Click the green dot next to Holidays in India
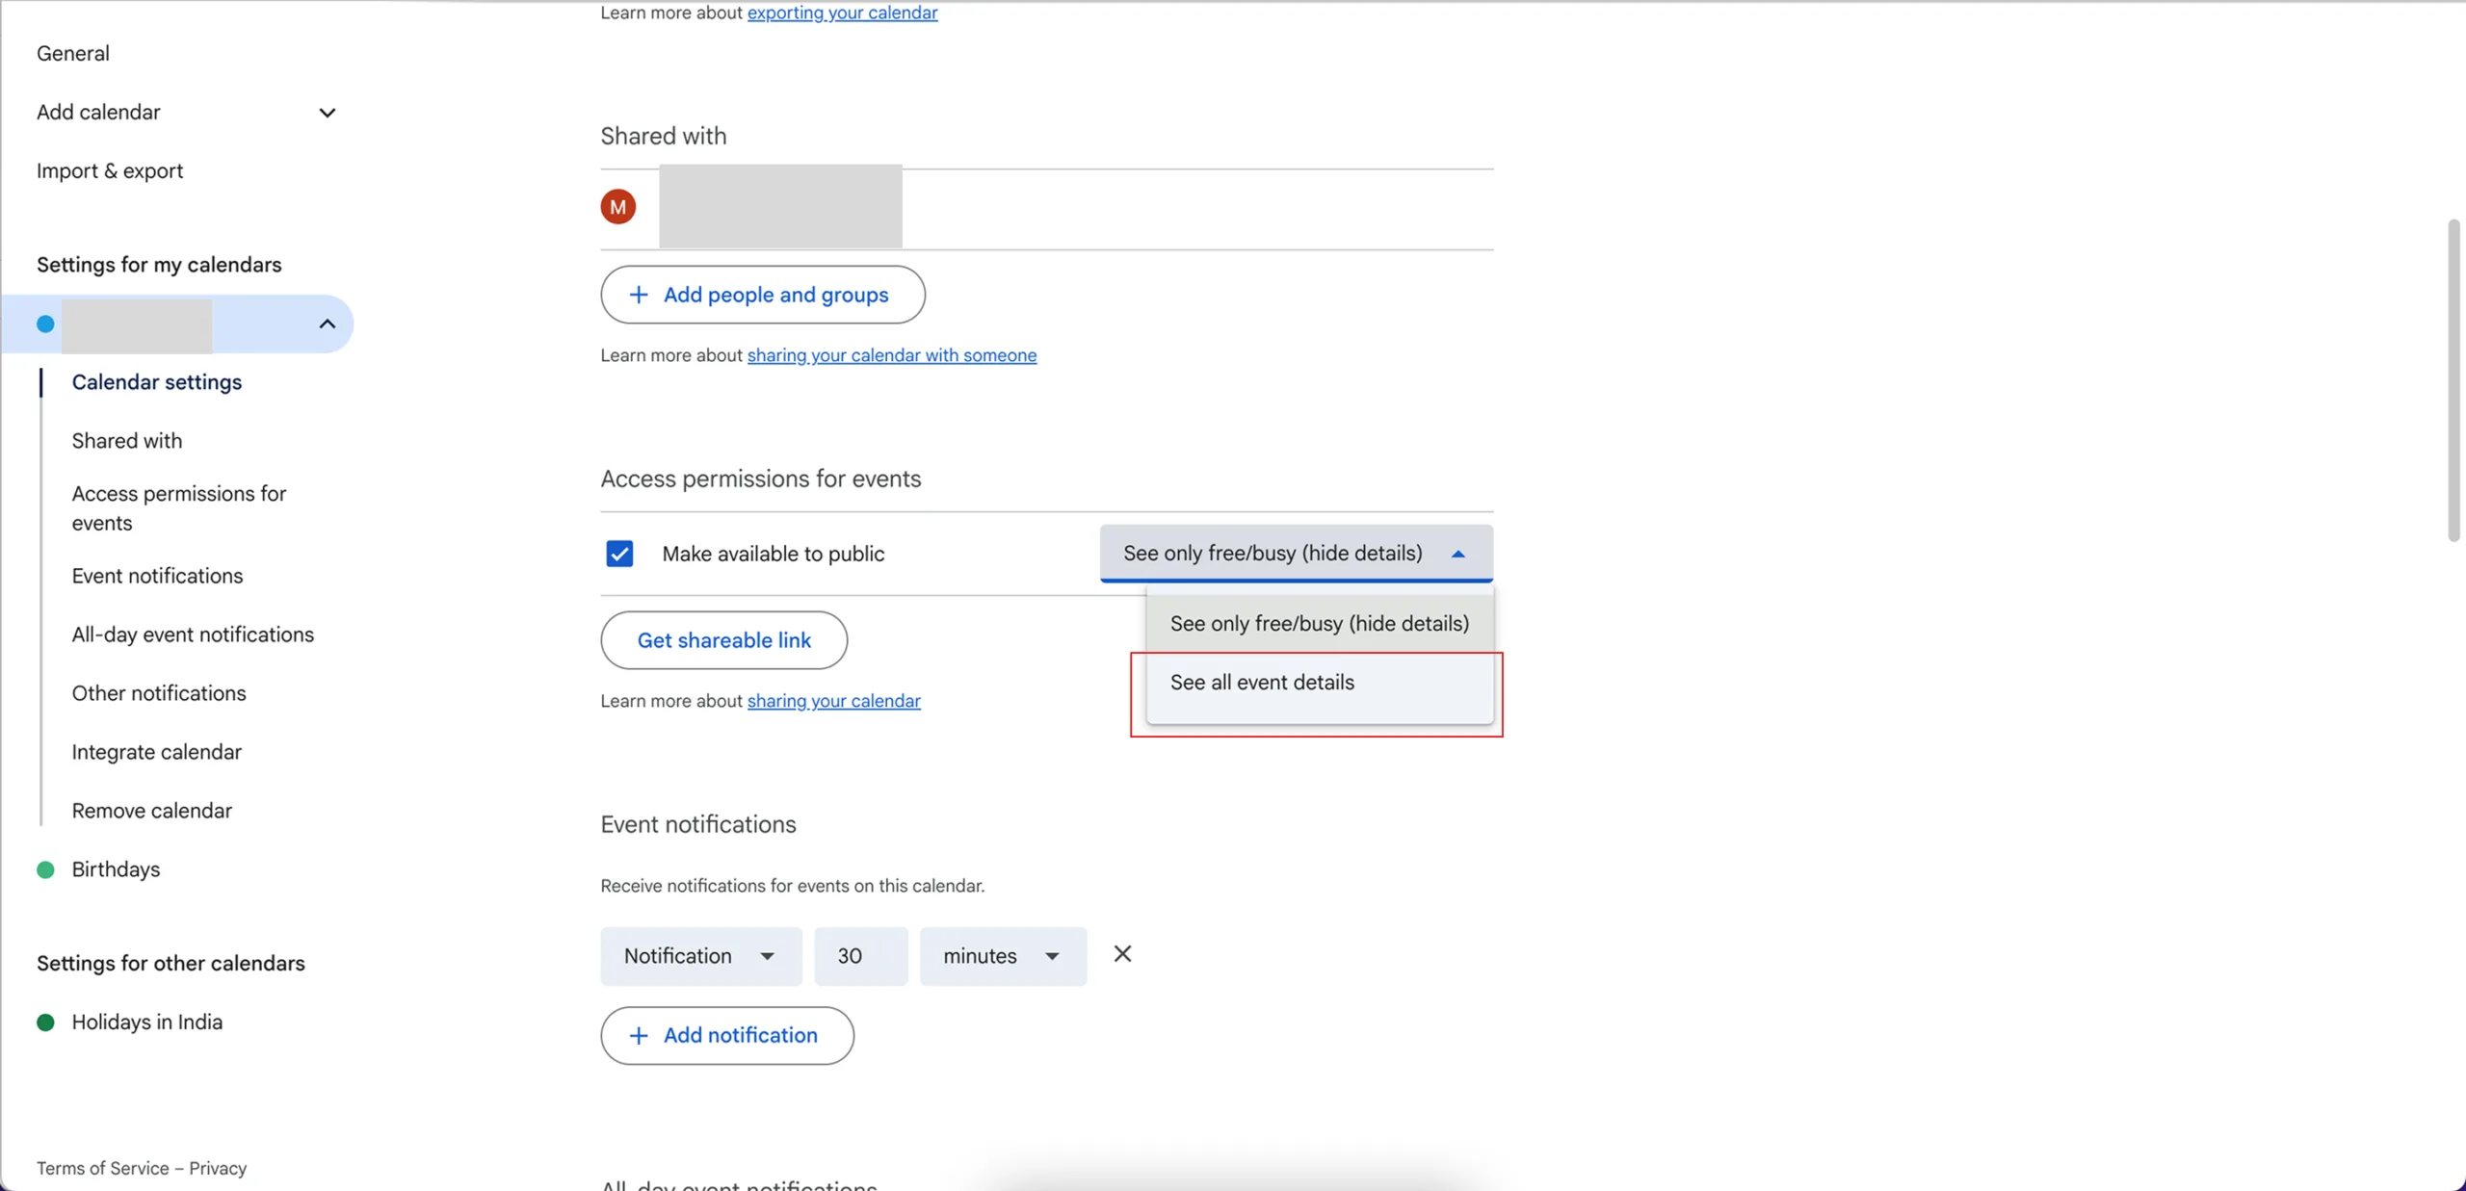This screenshot has width=2466, height=1191. click(44, 1022)
